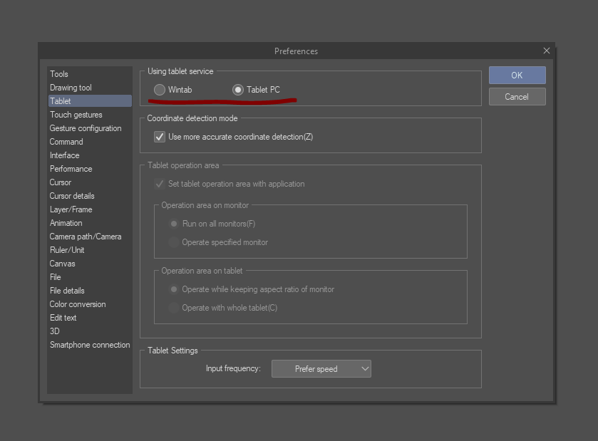Open the Performance settings category
Viewport: 598px width, 441px height.
click(71, 169)
